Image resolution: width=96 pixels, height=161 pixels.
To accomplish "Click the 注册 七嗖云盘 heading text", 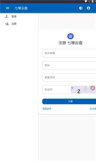I will coord(70,43).
